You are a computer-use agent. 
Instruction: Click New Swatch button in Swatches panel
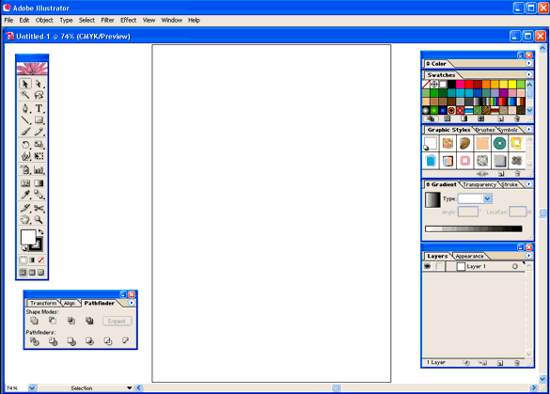[x=500, y=118]
